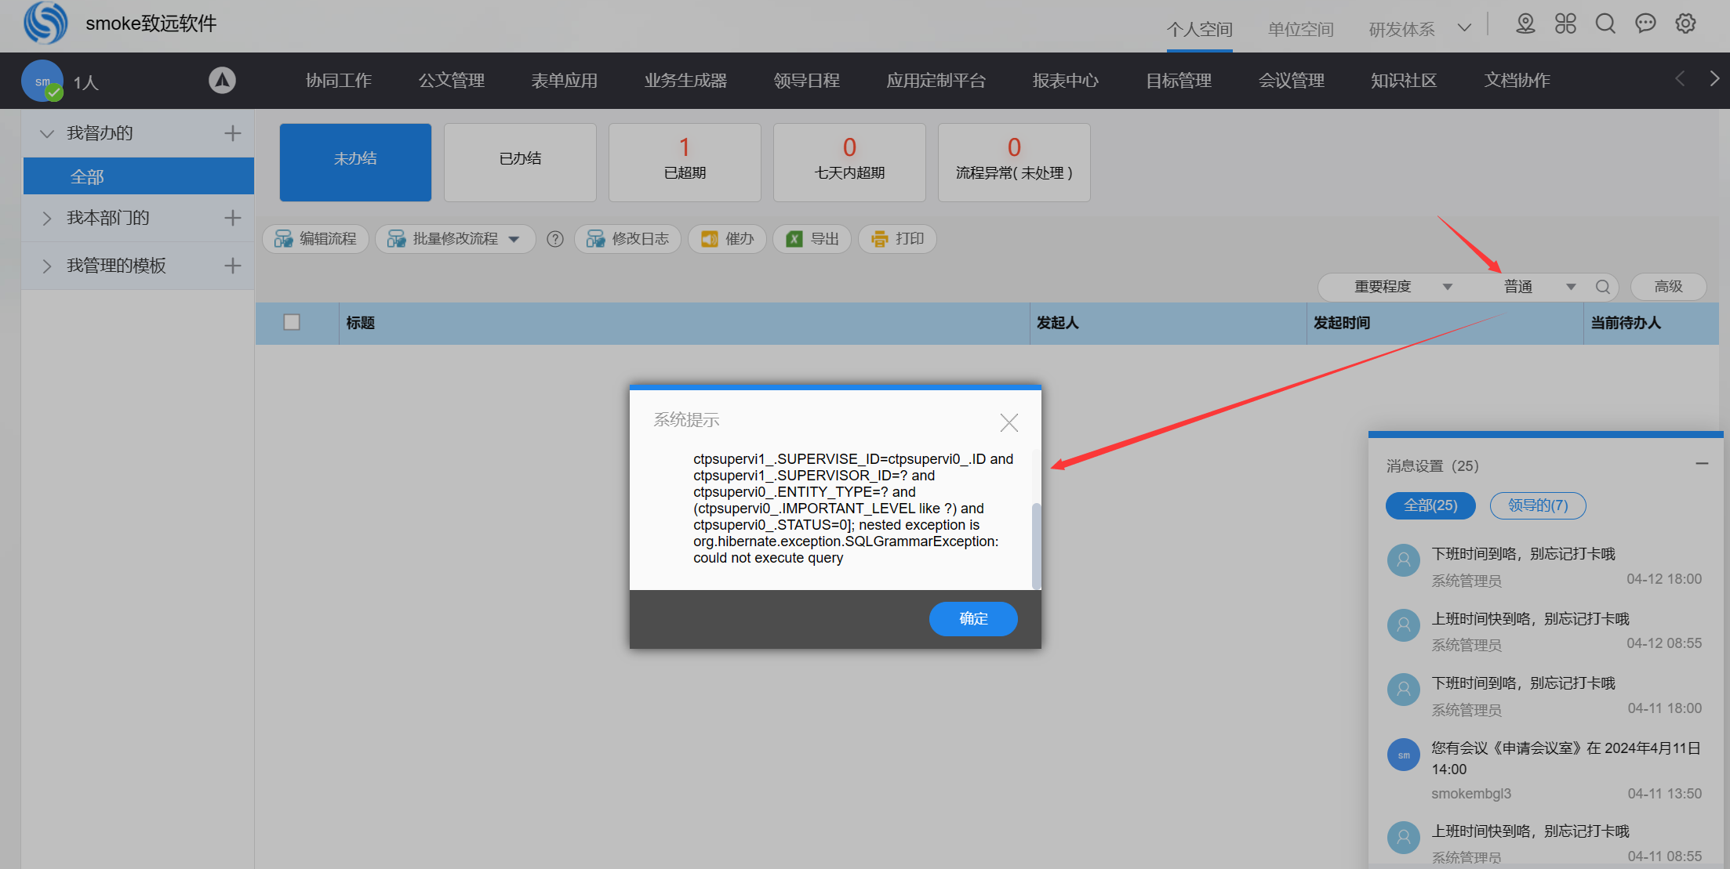Image resolution: width=1730 pixels, height=869 pixels.
Task: Open the 批量修改流程 dropdown arrow
Action: [514, 239]
